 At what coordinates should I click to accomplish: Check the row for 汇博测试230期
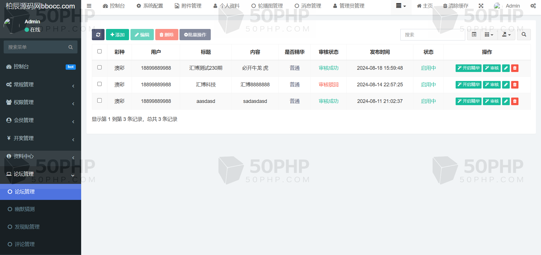(x=99, y=67)
